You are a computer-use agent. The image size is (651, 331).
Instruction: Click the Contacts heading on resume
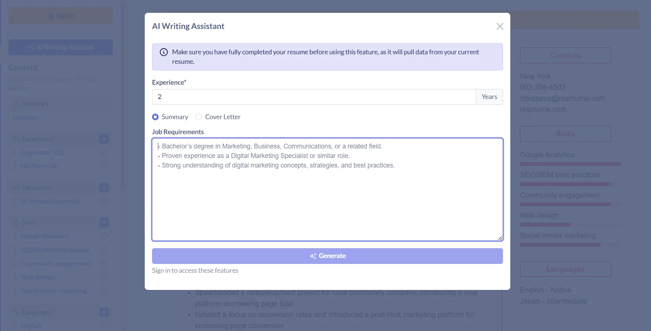click(x=565, y=55)
